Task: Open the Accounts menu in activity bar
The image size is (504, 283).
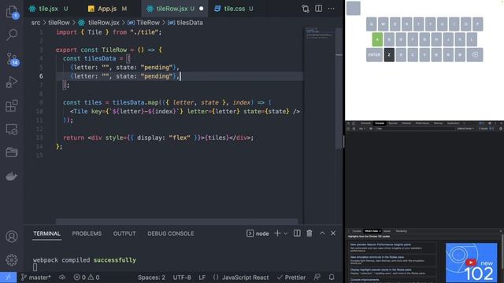Action: (12, 237)
